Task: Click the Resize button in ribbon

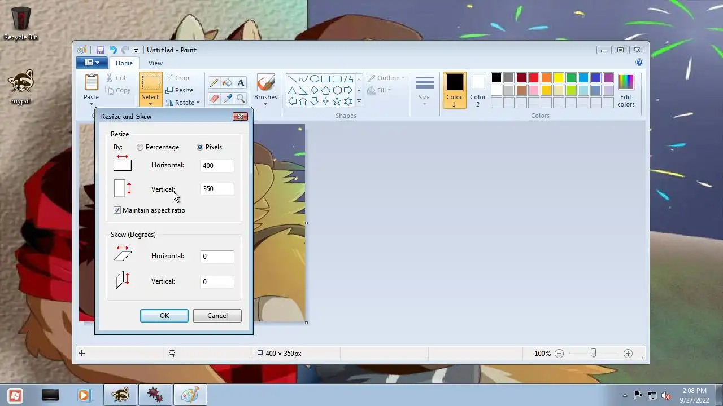Action: click(x=180, y=90)
